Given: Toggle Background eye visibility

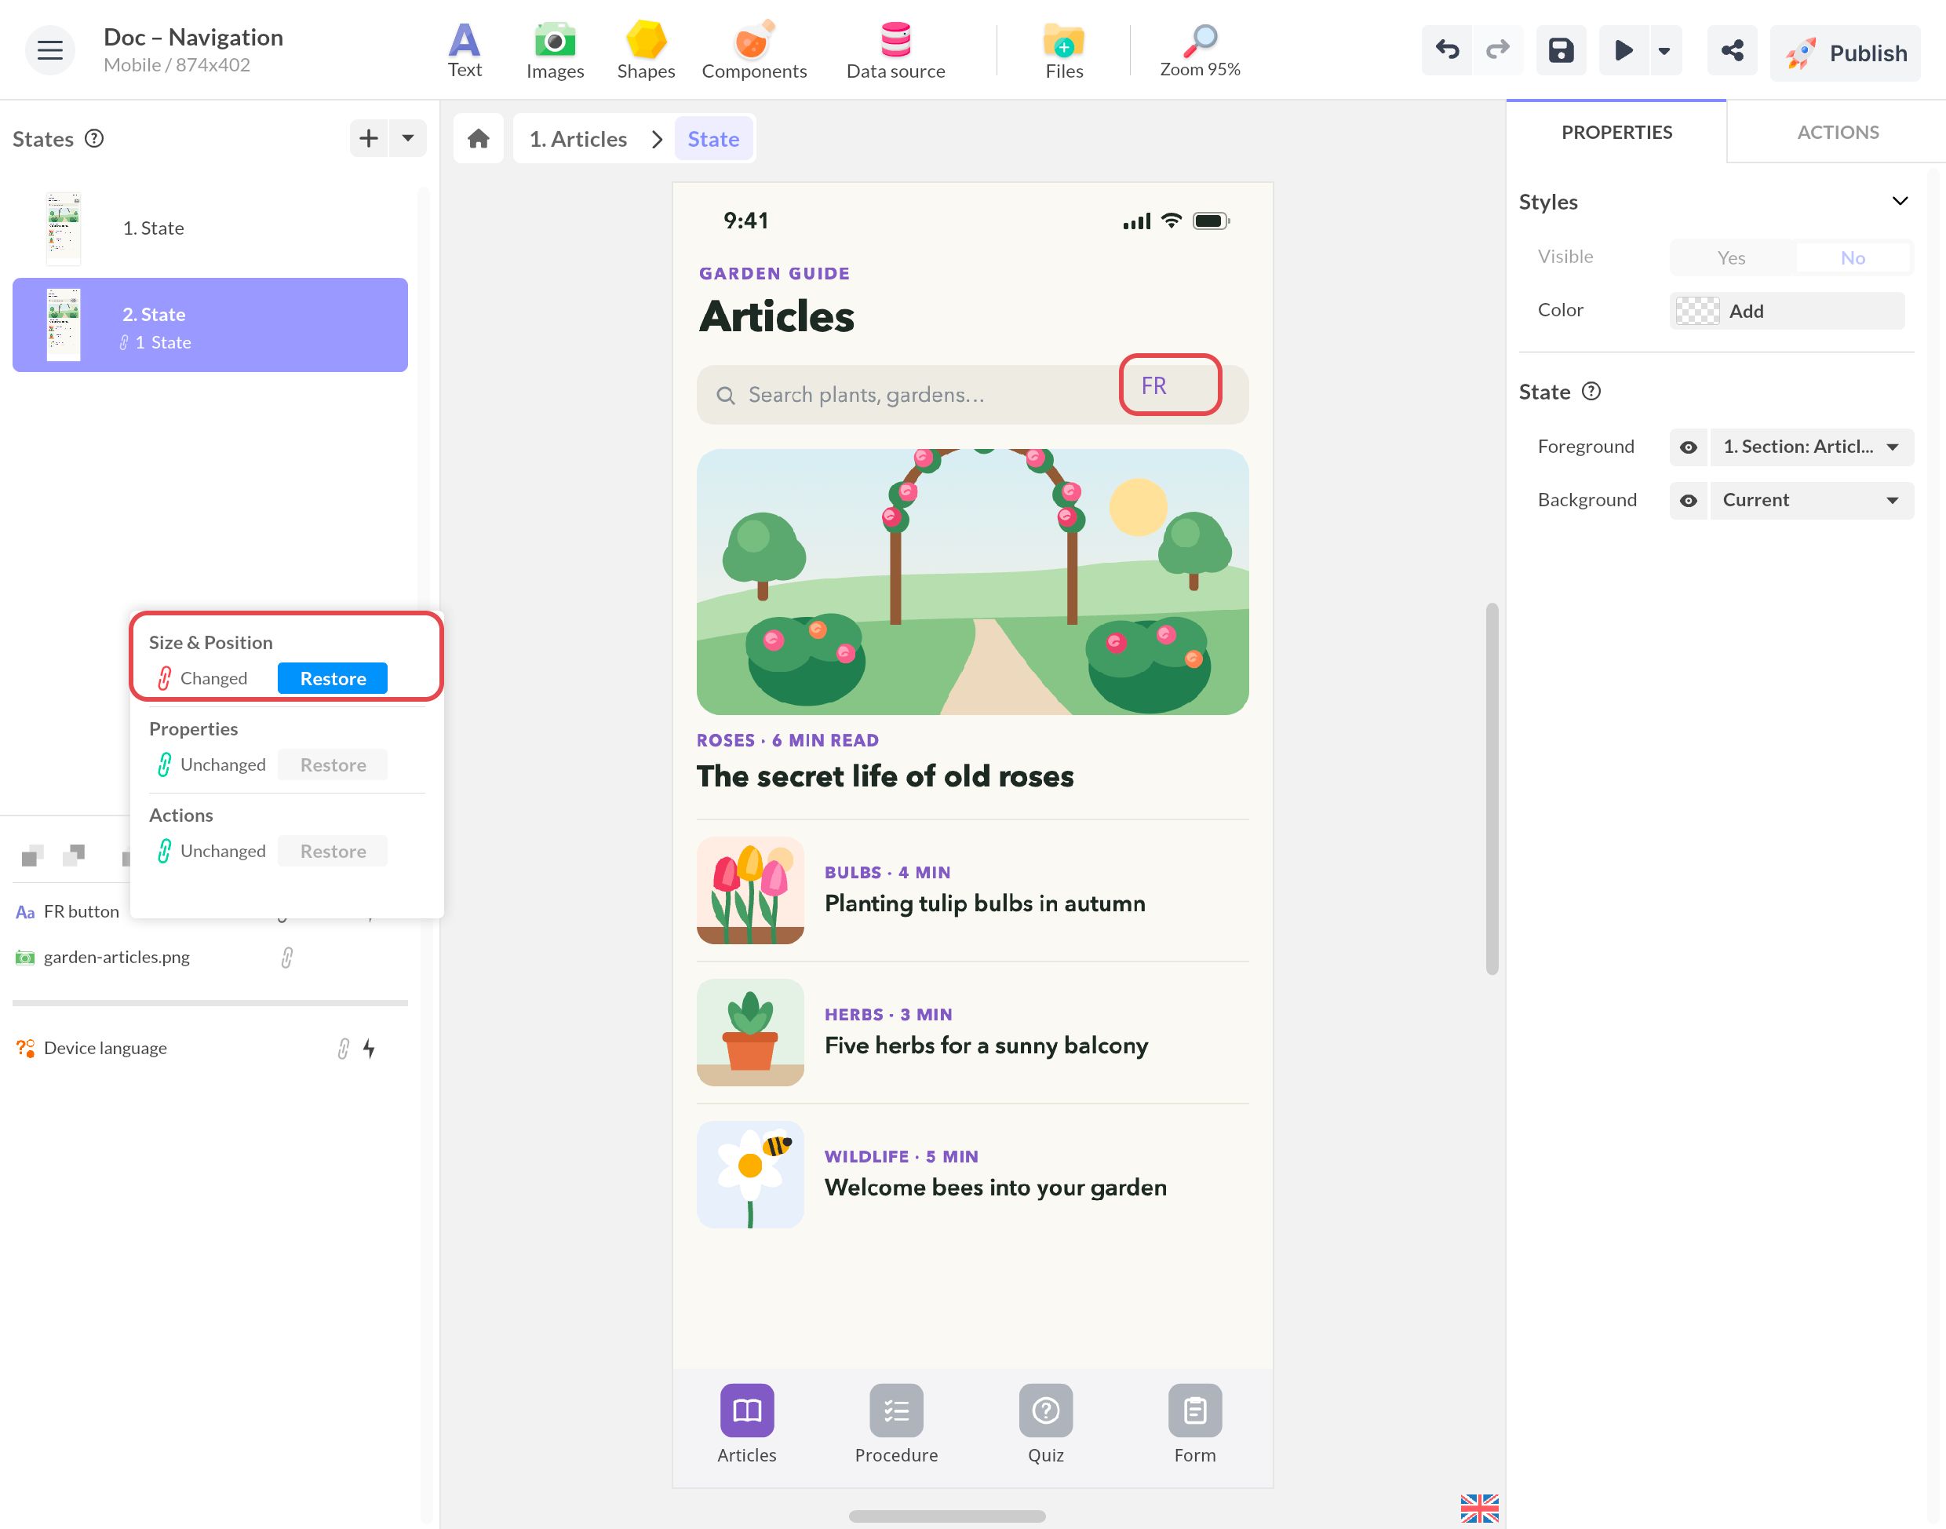Looking at the screenshot, I should pyautogui.click(x=1687, y=501).
